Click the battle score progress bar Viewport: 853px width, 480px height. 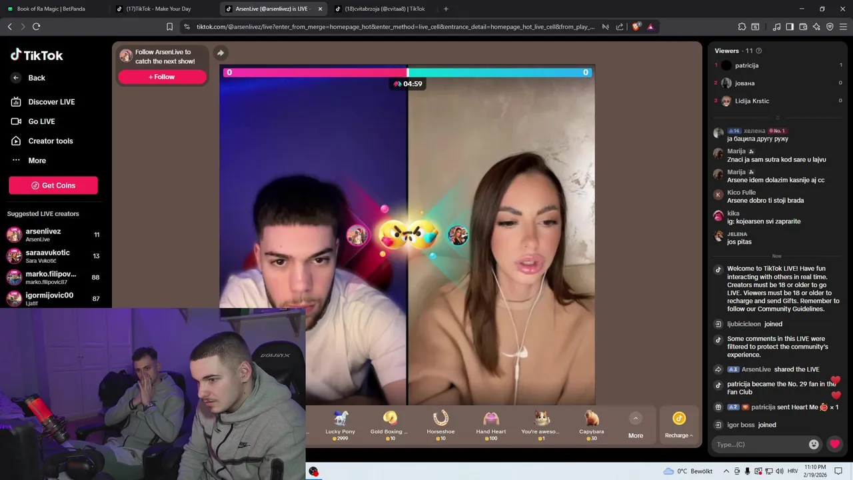click(x=407, y=72)
